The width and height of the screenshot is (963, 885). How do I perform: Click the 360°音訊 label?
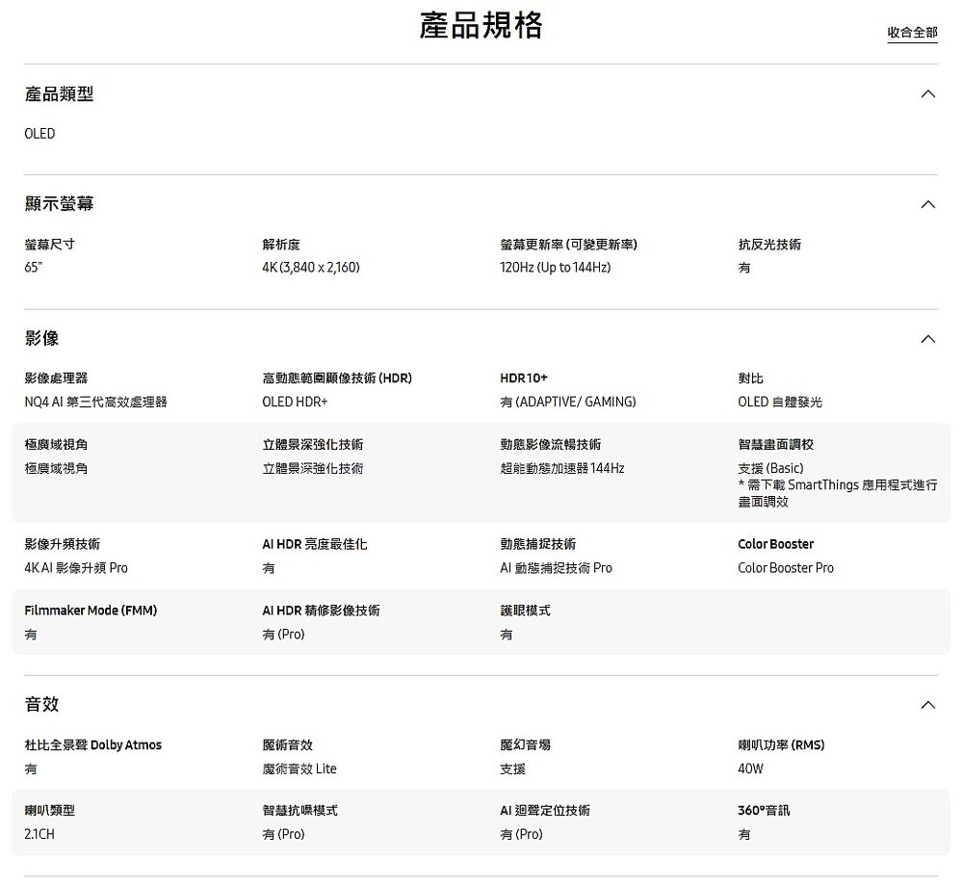[764, 811]
